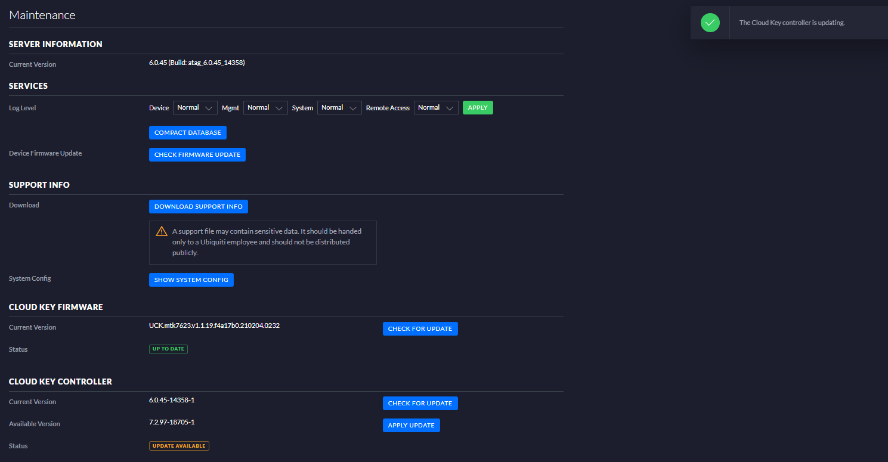Viewport: 888px width, 462px height.
Task: Expand the Remote Access log level dropdown
Action: (x=436, y=108)
